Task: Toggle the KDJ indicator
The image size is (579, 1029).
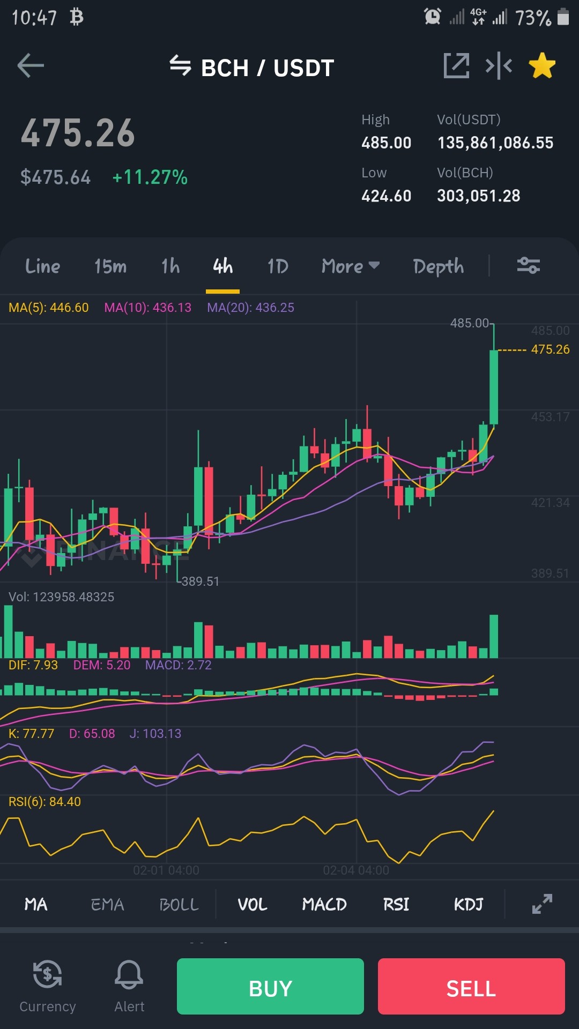Action: tap(469, 905)
